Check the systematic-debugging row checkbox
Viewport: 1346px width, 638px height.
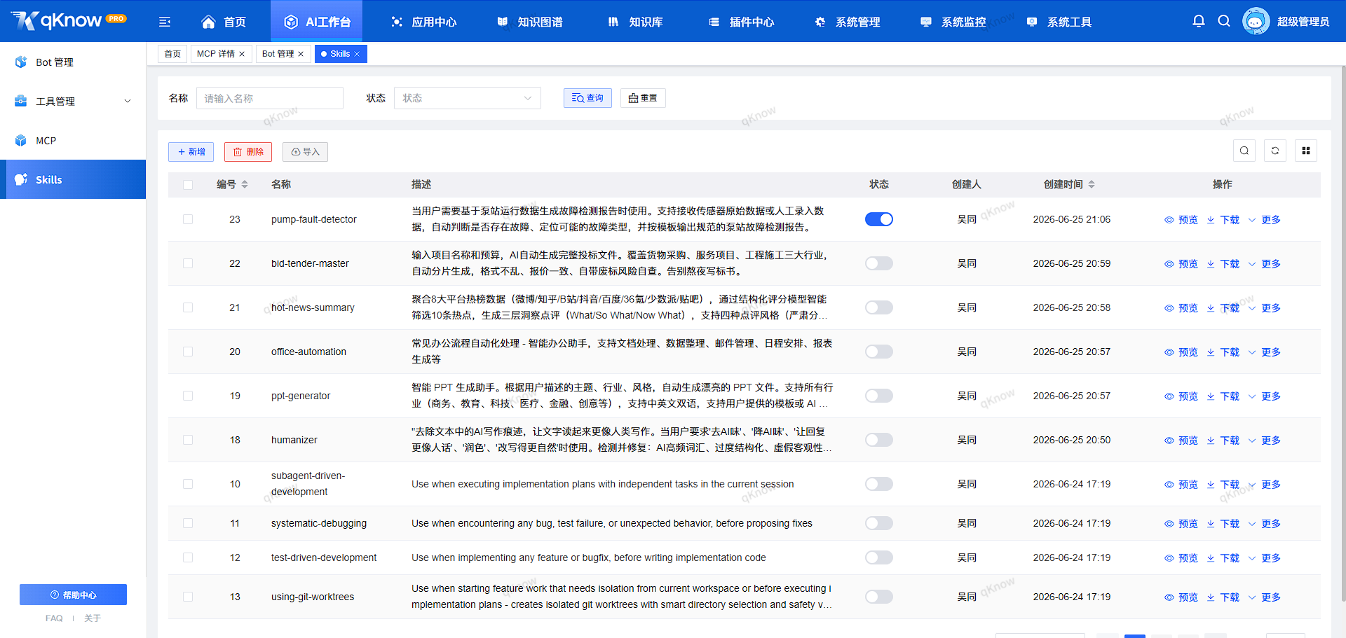click(188, 523)
